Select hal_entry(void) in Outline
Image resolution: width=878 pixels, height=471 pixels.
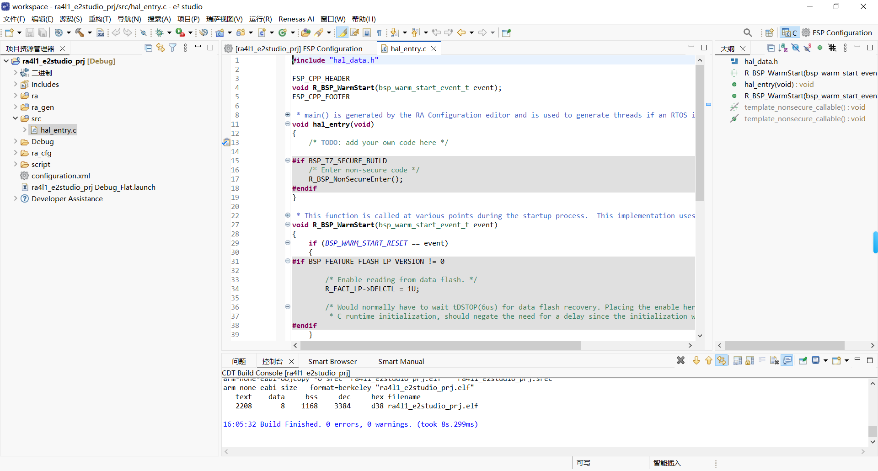(779, 84)
